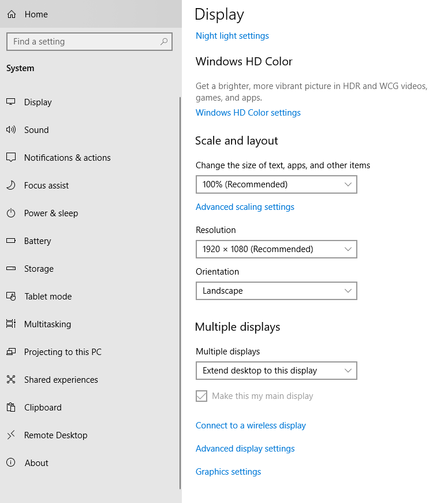Click the Clipboard icon in sidebar

tap(11, 407)
